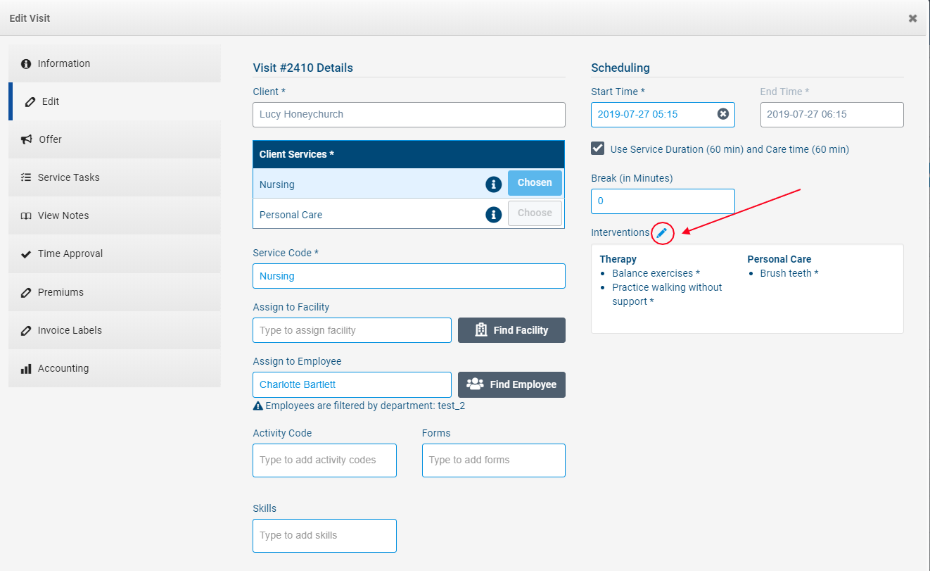Go to the Time Approval tab
This screenshot has width=930, height=571.
[115, 253]
